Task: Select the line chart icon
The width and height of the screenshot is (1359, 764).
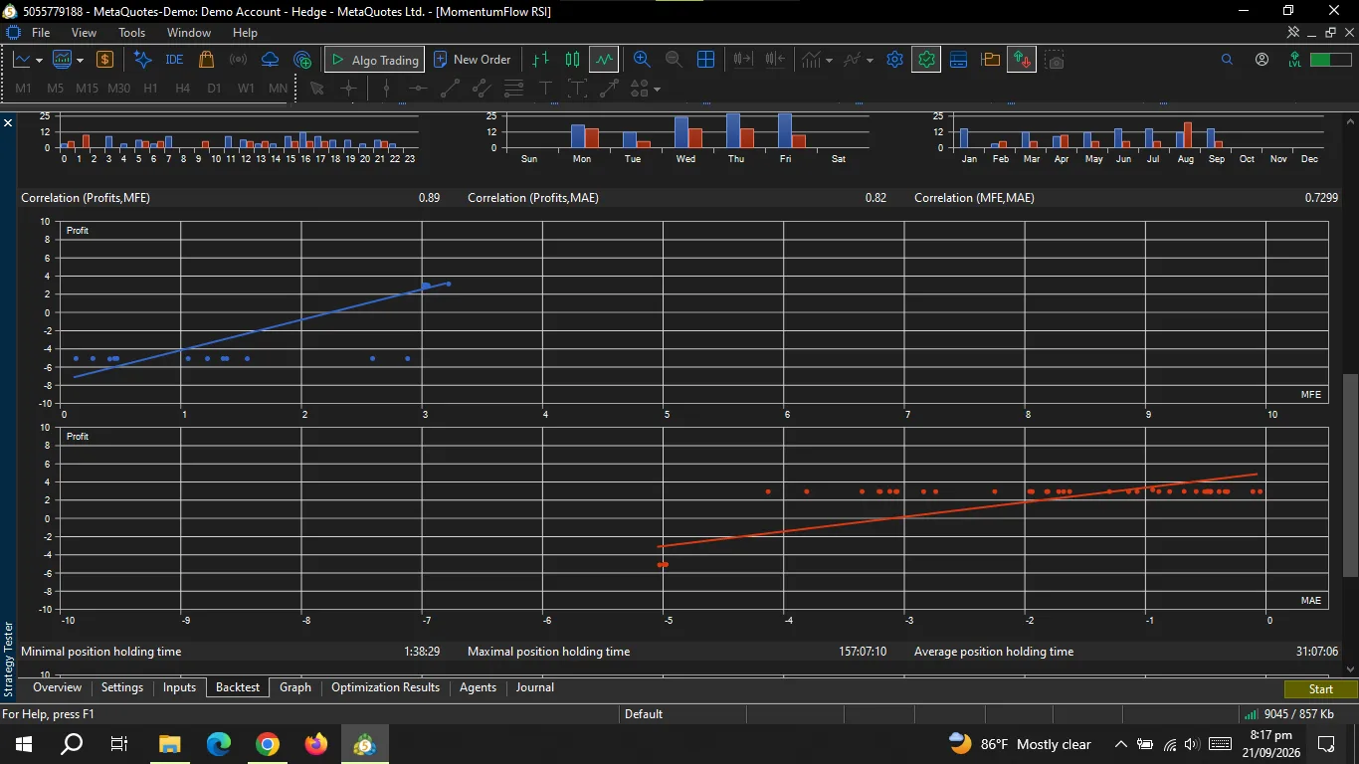Action: [x=604, y=60]
